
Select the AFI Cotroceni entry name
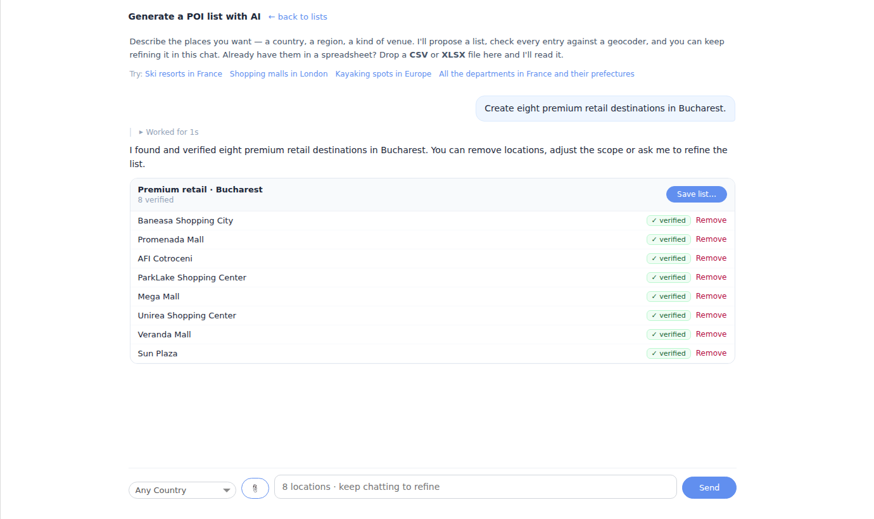point(165,259)
